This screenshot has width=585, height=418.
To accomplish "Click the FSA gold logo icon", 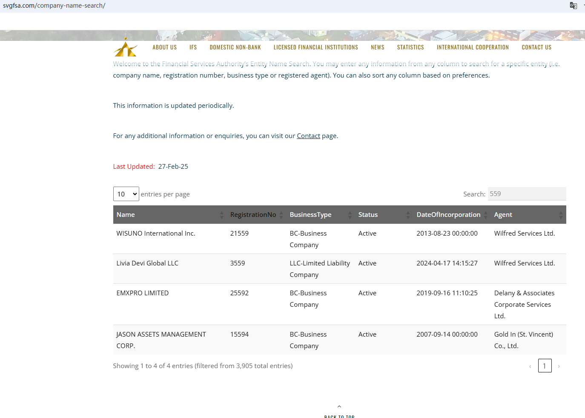I will pyautogui.click(x=126, y=47).
